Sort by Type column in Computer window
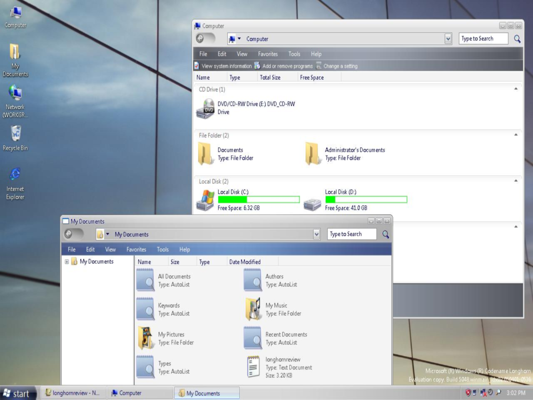This screenshot has height=400, width=533. (x=242, y=77)
